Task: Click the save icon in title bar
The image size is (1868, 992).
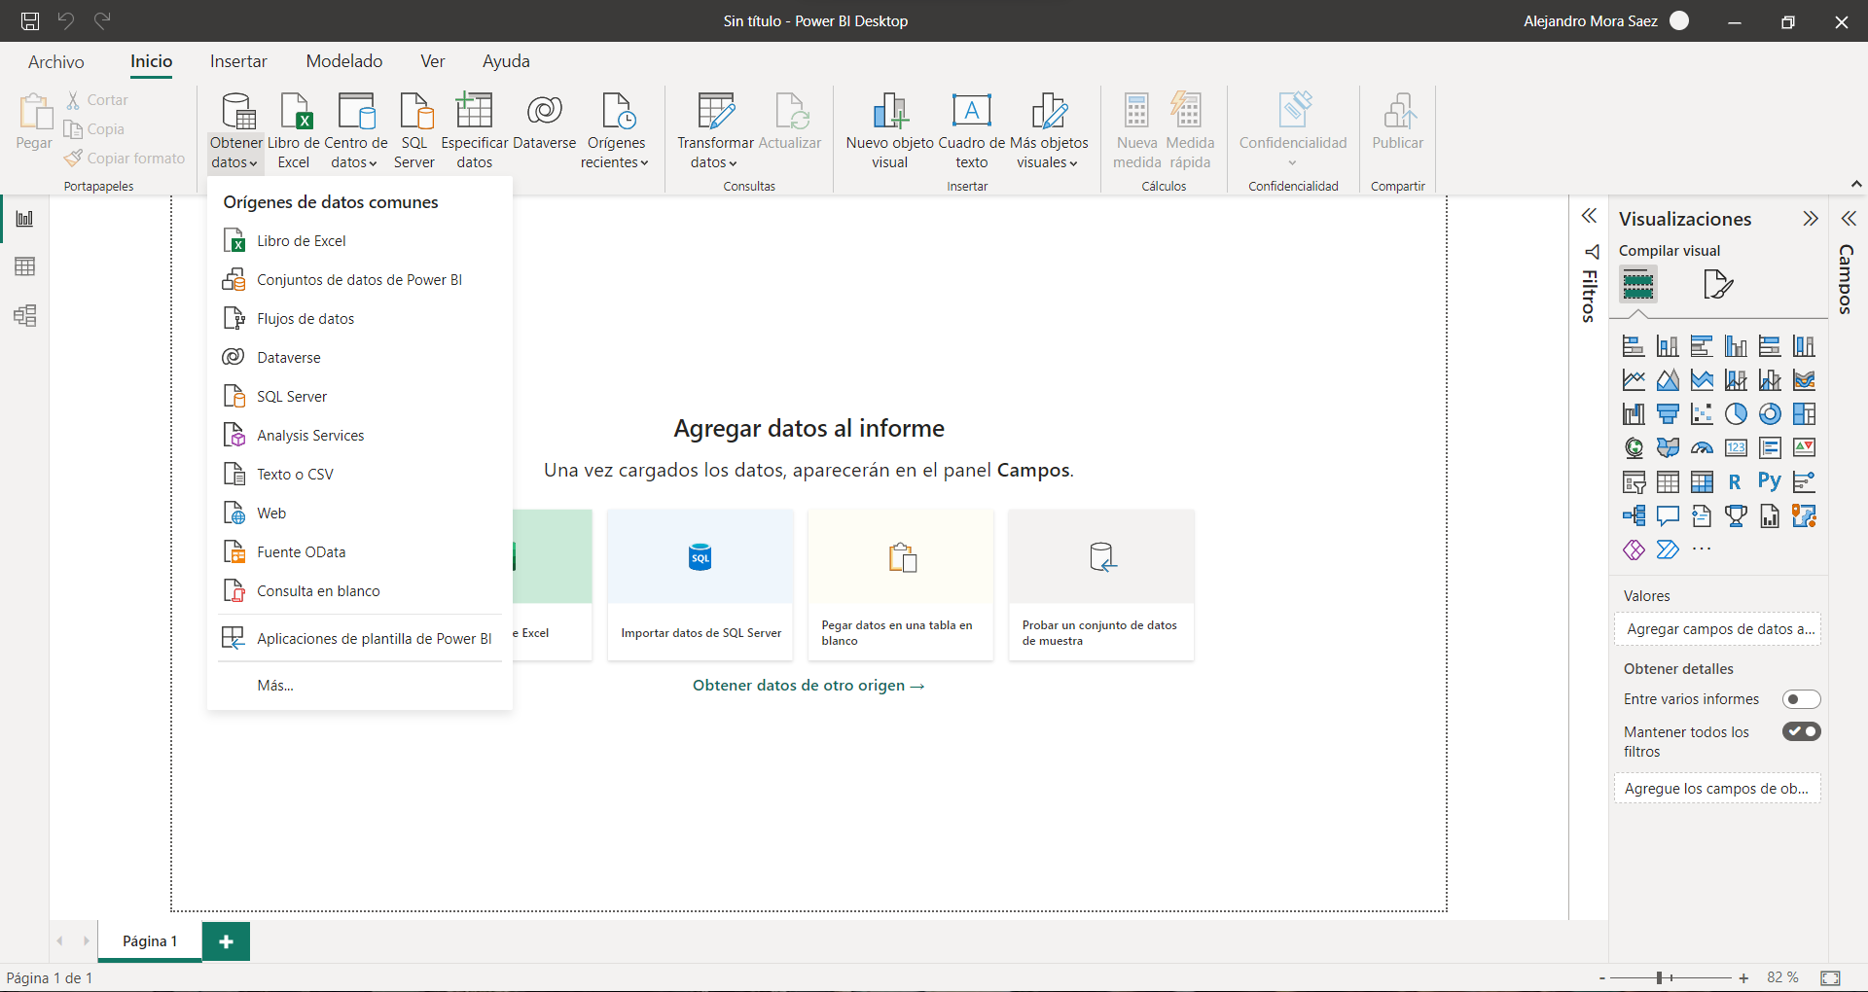Action: pos(30,20)
